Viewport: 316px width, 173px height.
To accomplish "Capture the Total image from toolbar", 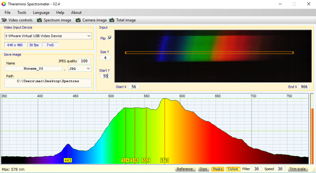I will tap(122, 20).
